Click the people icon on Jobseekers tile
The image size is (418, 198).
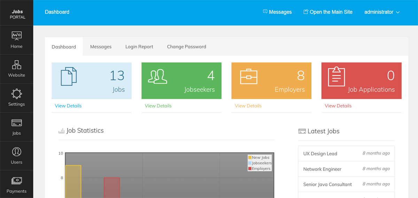point(157,76)
